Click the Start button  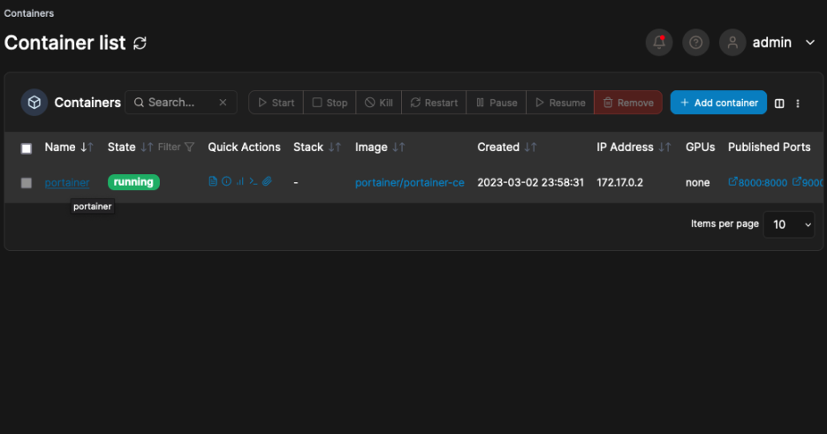[276, 103]
